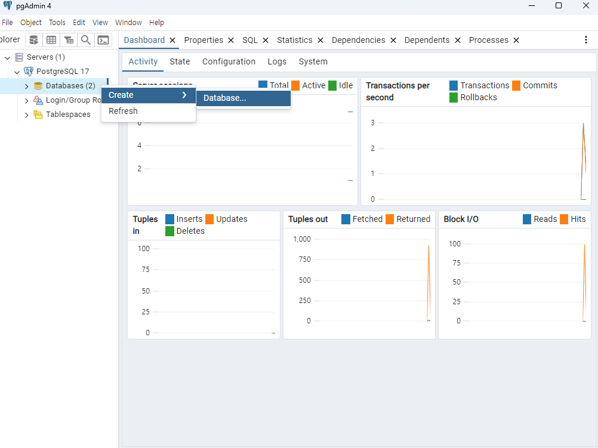
Task: Switch to the SQL tab
Action: (250, 40)
